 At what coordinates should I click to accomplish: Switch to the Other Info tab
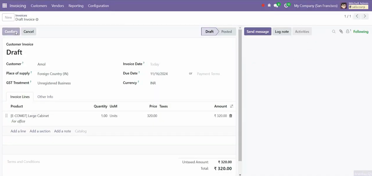(45, 97)
